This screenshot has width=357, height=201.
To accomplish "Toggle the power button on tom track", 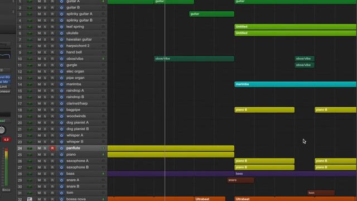I will tap(61, 193).
